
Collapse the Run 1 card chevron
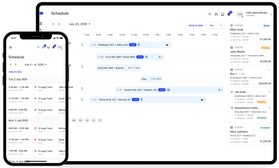[x=269, y=70]
